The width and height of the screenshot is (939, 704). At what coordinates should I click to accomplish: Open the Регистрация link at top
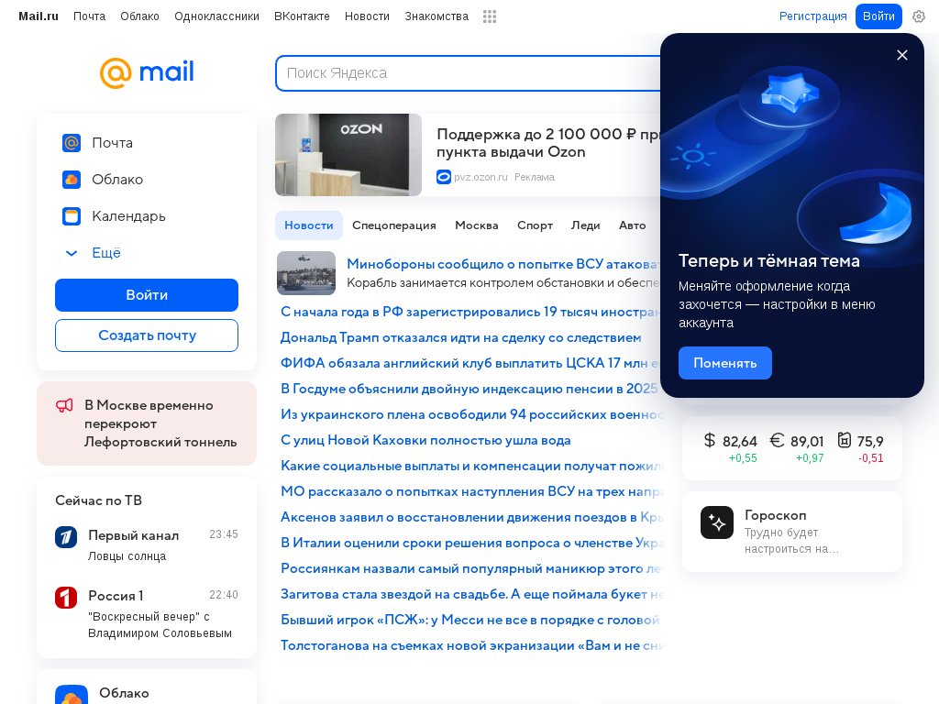[812, 16]
